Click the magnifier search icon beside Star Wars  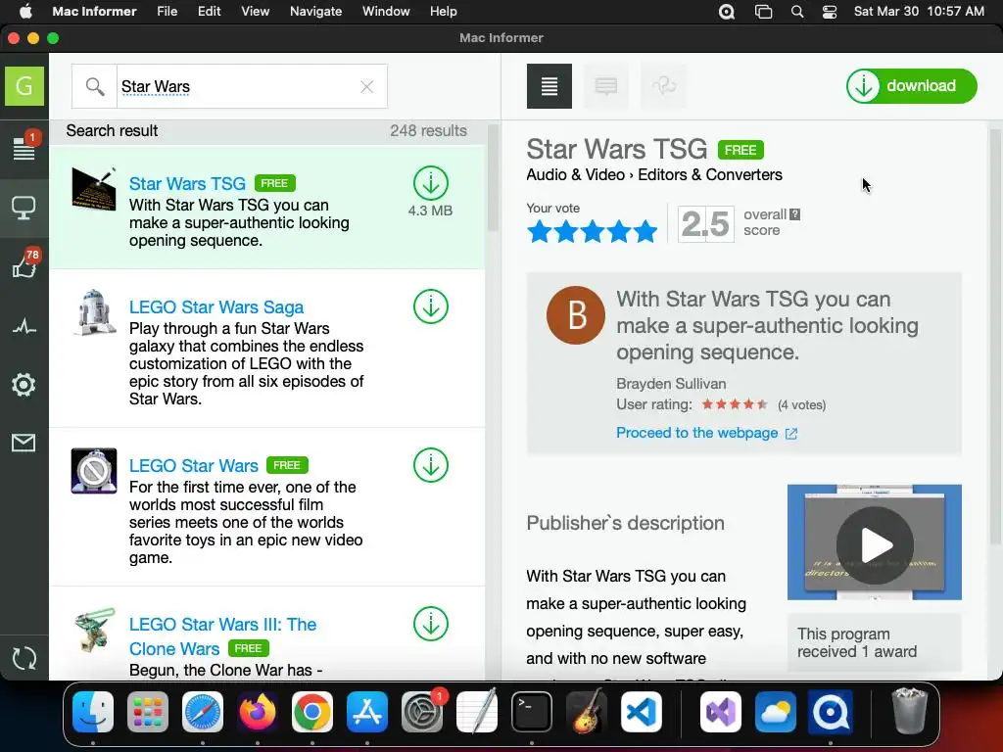(95, 86)
